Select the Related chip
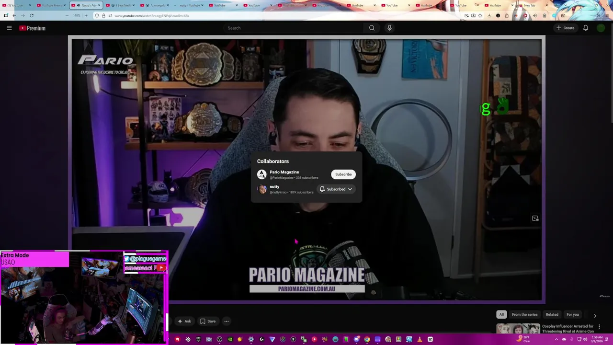 point(552,314)
